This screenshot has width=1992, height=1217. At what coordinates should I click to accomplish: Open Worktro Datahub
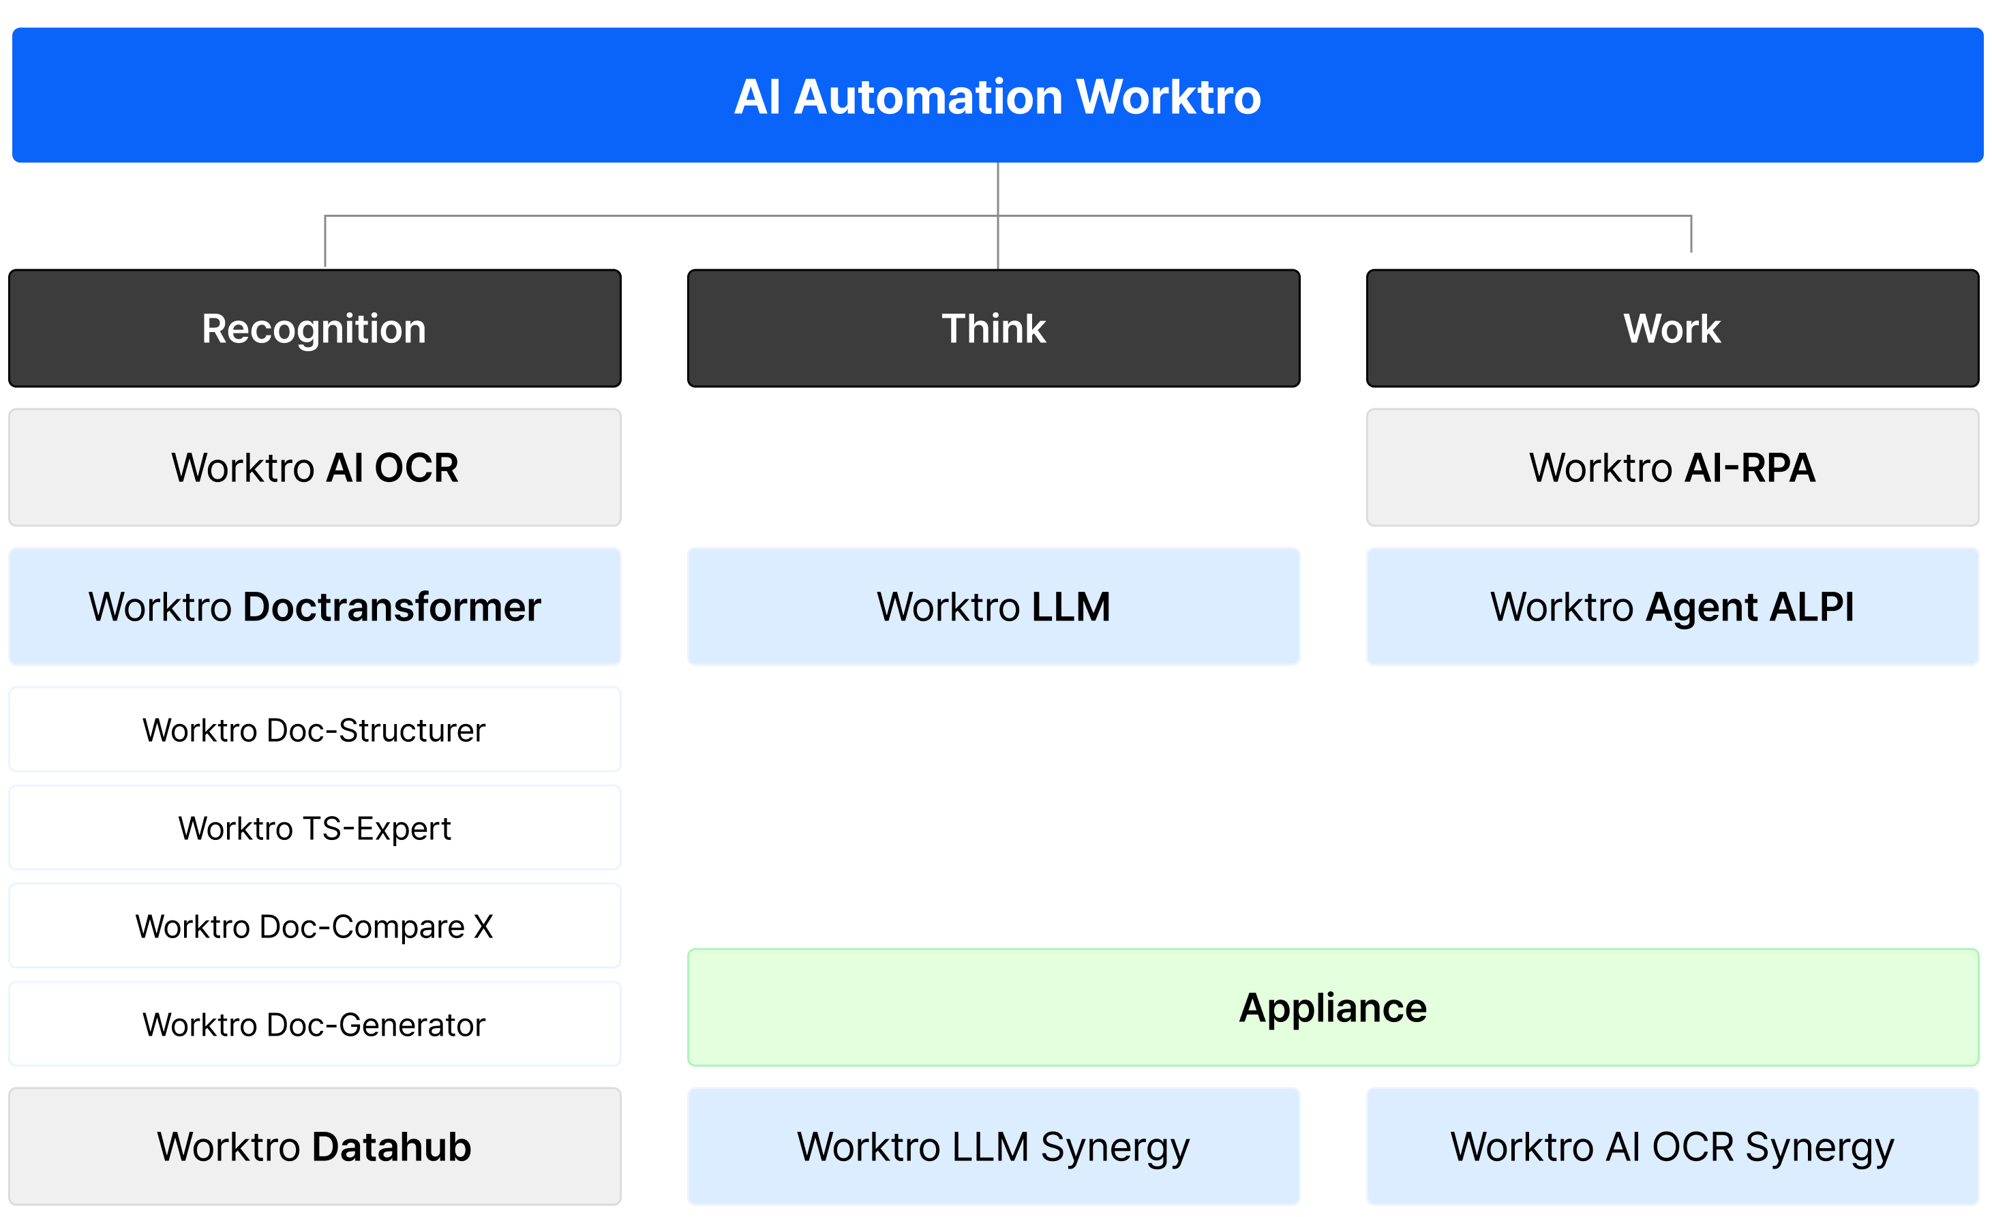[314, 1147]
